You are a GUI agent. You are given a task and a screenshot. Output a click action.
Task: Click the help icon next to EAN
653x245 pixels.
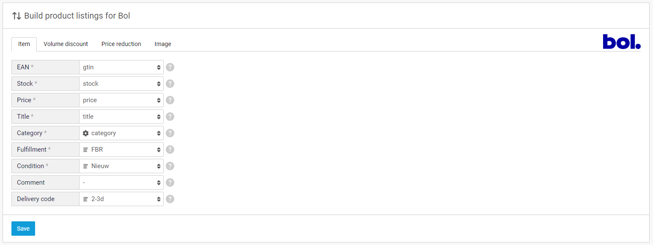(x=170, y=67)
